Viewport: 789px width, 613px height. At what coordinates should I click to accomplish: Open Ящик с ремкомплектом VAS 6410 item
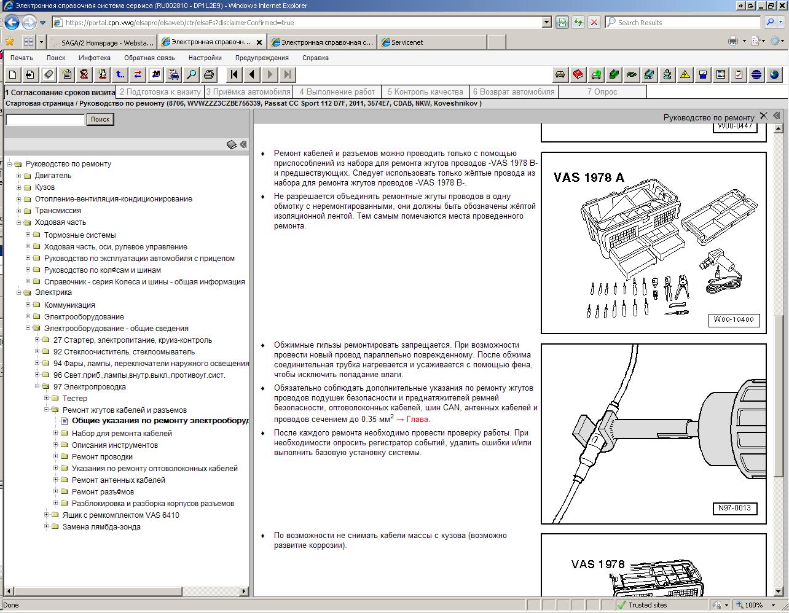click(x=121, y=515)
